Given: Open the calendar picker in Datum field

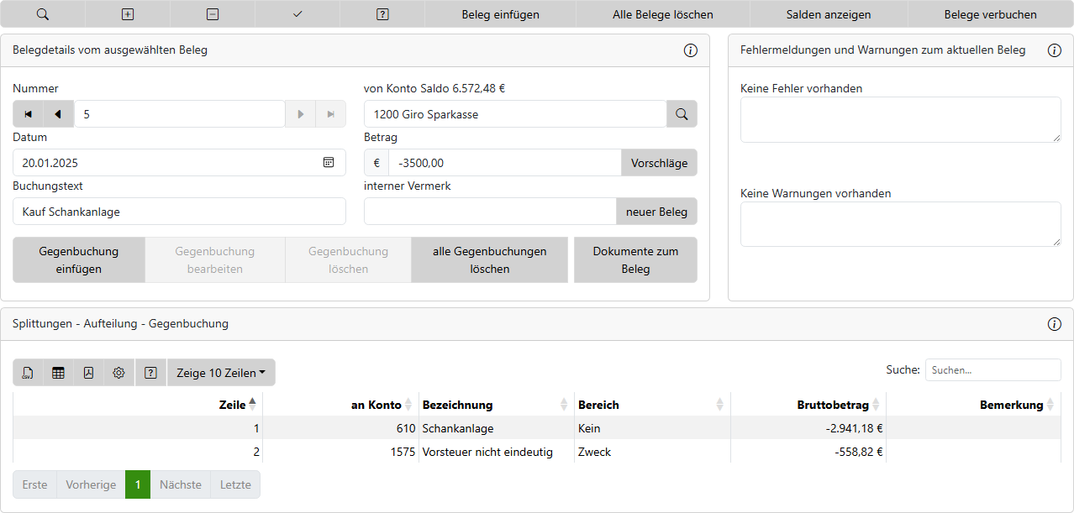Looking at the screenshot, I should 329,163.
